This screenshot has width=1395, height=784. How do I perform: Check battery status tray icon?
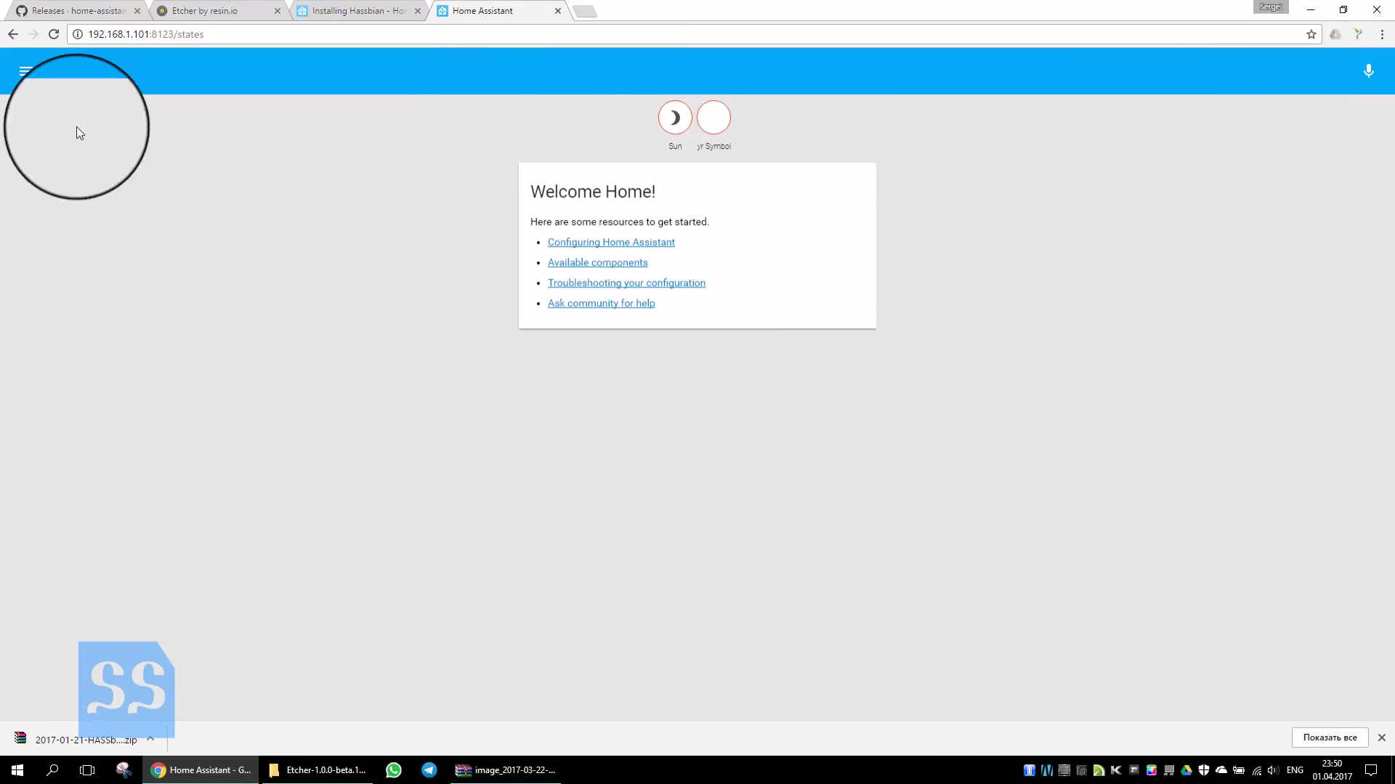click(1239, 770)
